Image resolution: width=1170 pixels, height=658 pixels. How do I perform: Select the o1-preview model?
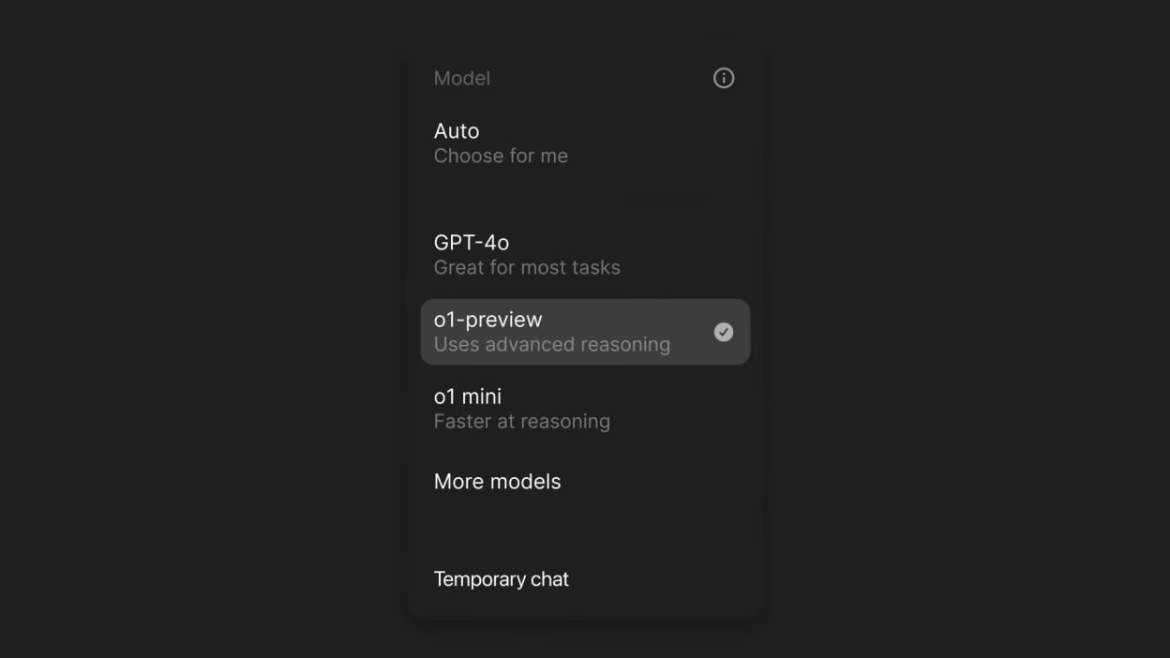(x=585, y=332)
